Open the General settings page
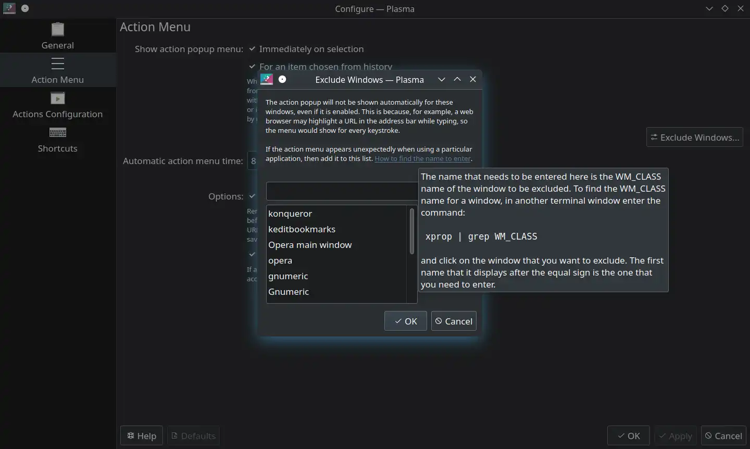The height and width of the screenshot is (449, 750). [57, 35]
